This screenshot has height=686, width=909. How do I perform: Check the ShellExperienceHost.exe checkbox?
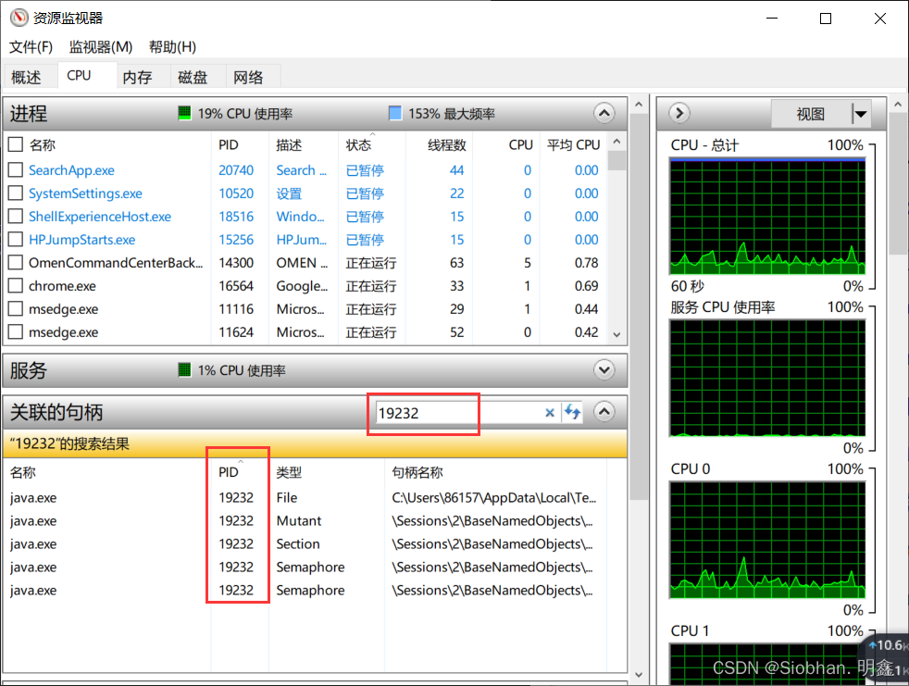pyautogui.click(x=16, y=217)
